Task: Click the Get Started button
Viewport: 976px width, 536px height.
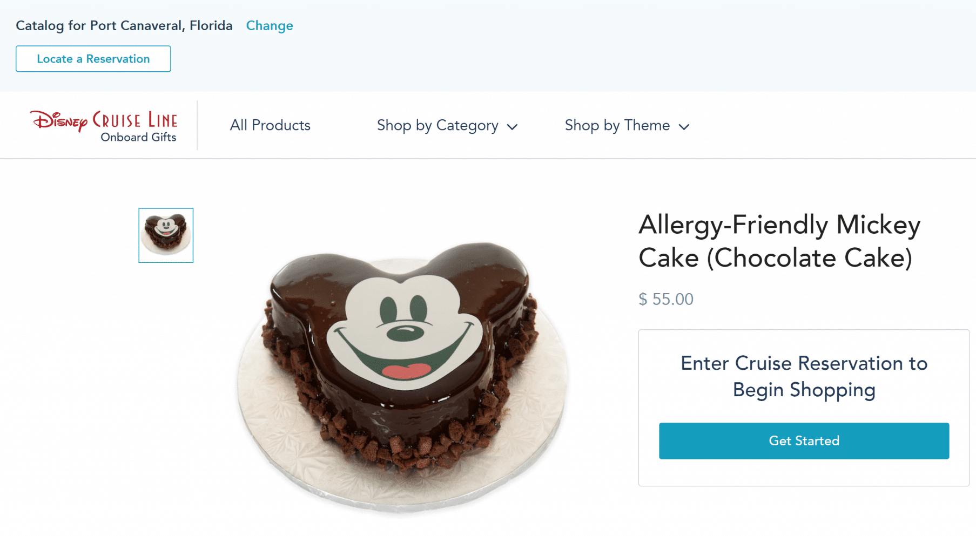Action: tap(804, 441)
